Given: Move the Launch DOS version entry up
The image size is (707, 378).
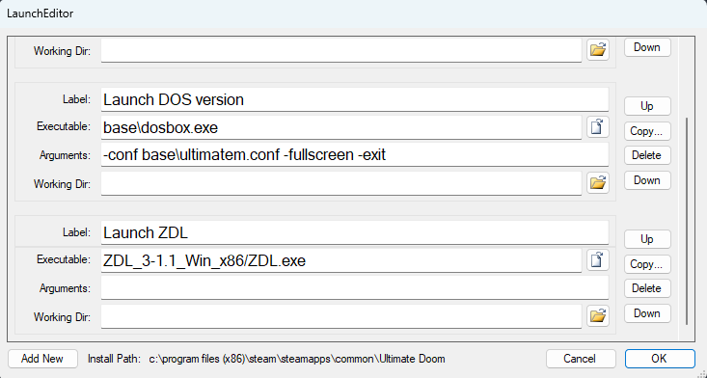Looking at the screenshot, I should 647,106.
